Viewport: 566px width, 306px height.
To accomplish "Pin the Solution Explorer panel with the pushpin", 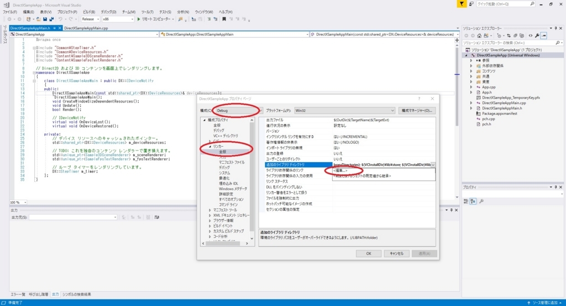I will (555, 28).
